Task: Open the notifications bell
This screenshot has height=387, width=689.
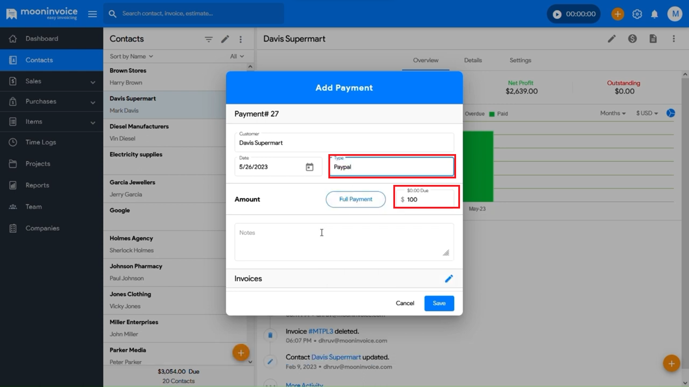Action: (655, 14)
